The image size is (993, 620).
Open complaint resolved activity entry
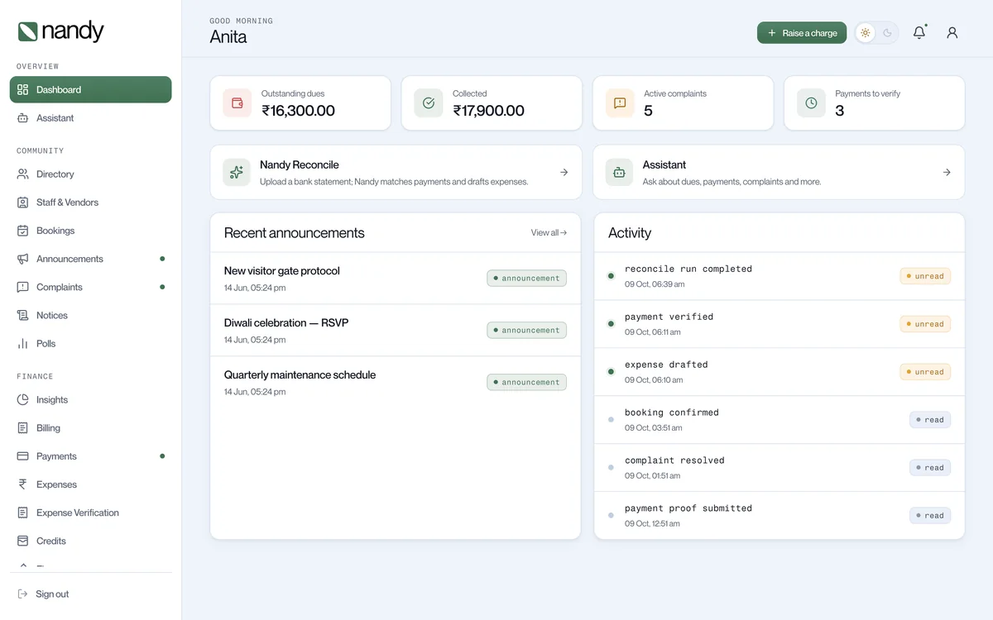[x=780, y=468]
